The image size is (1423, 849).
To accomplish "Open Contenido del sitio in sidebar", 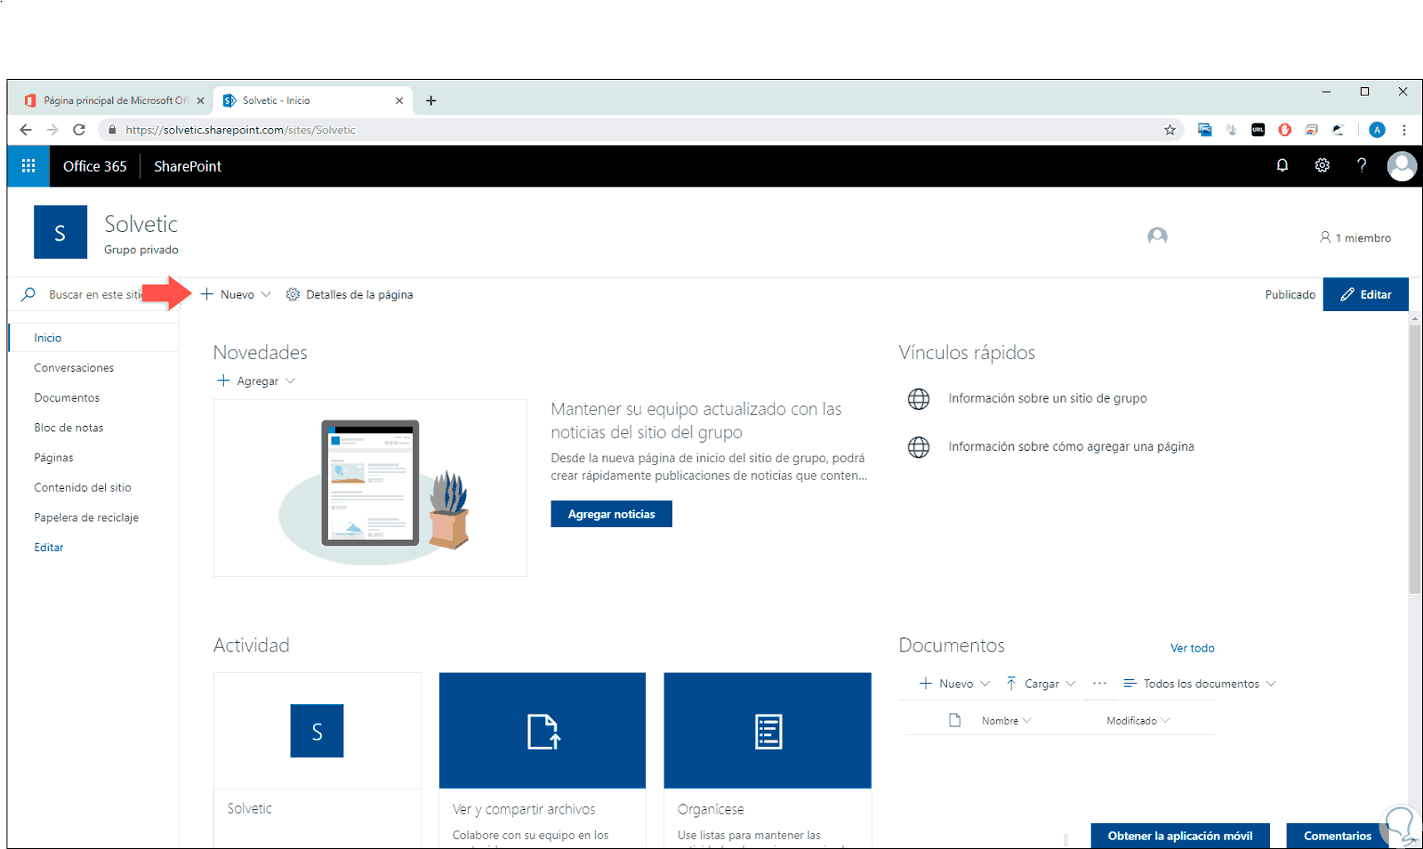I will (83, 488).
